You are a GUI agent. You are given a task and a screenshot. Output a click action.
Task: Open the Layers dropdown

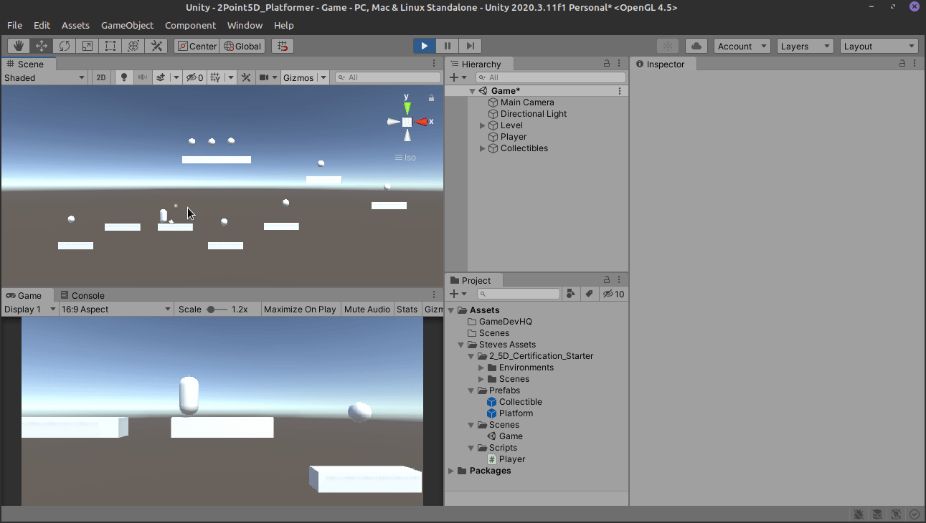click(x=804, y=45)
